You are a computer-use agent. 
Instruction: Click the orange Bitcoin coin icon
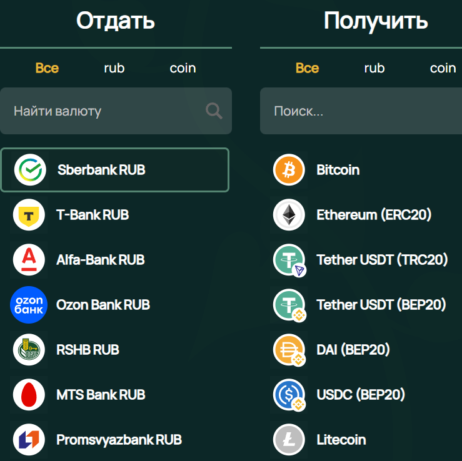point(289,170)
